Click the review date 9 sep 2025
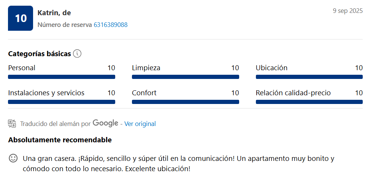373x181 pixels. point(348,11)
